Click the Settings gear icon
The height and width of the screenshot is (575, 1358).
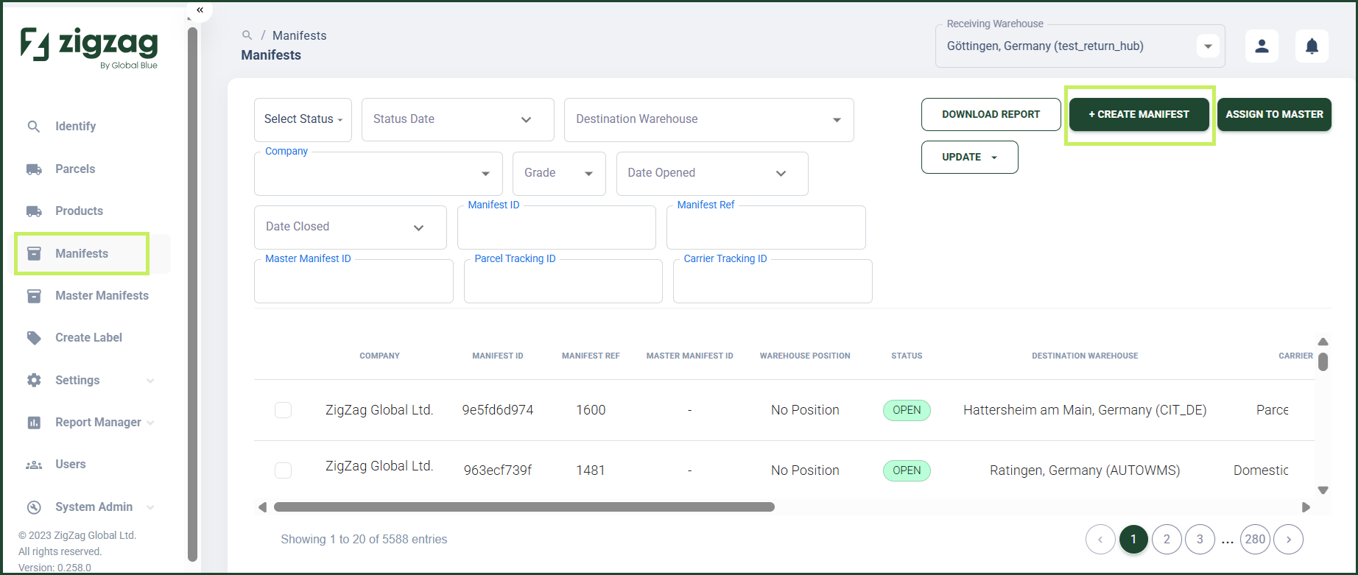(x=34, y=381)
